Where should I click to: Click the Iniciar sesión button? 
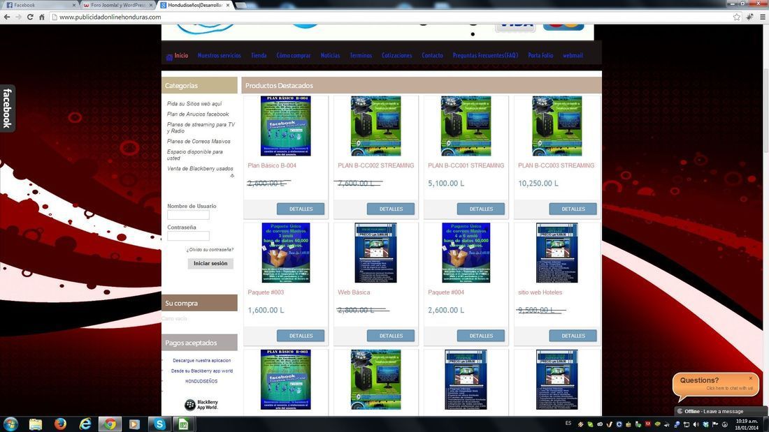[210, 264]
